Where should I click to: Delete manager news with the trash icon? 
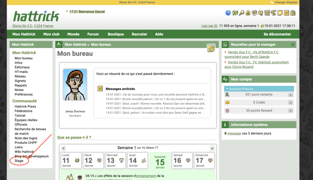pos(293,45)
